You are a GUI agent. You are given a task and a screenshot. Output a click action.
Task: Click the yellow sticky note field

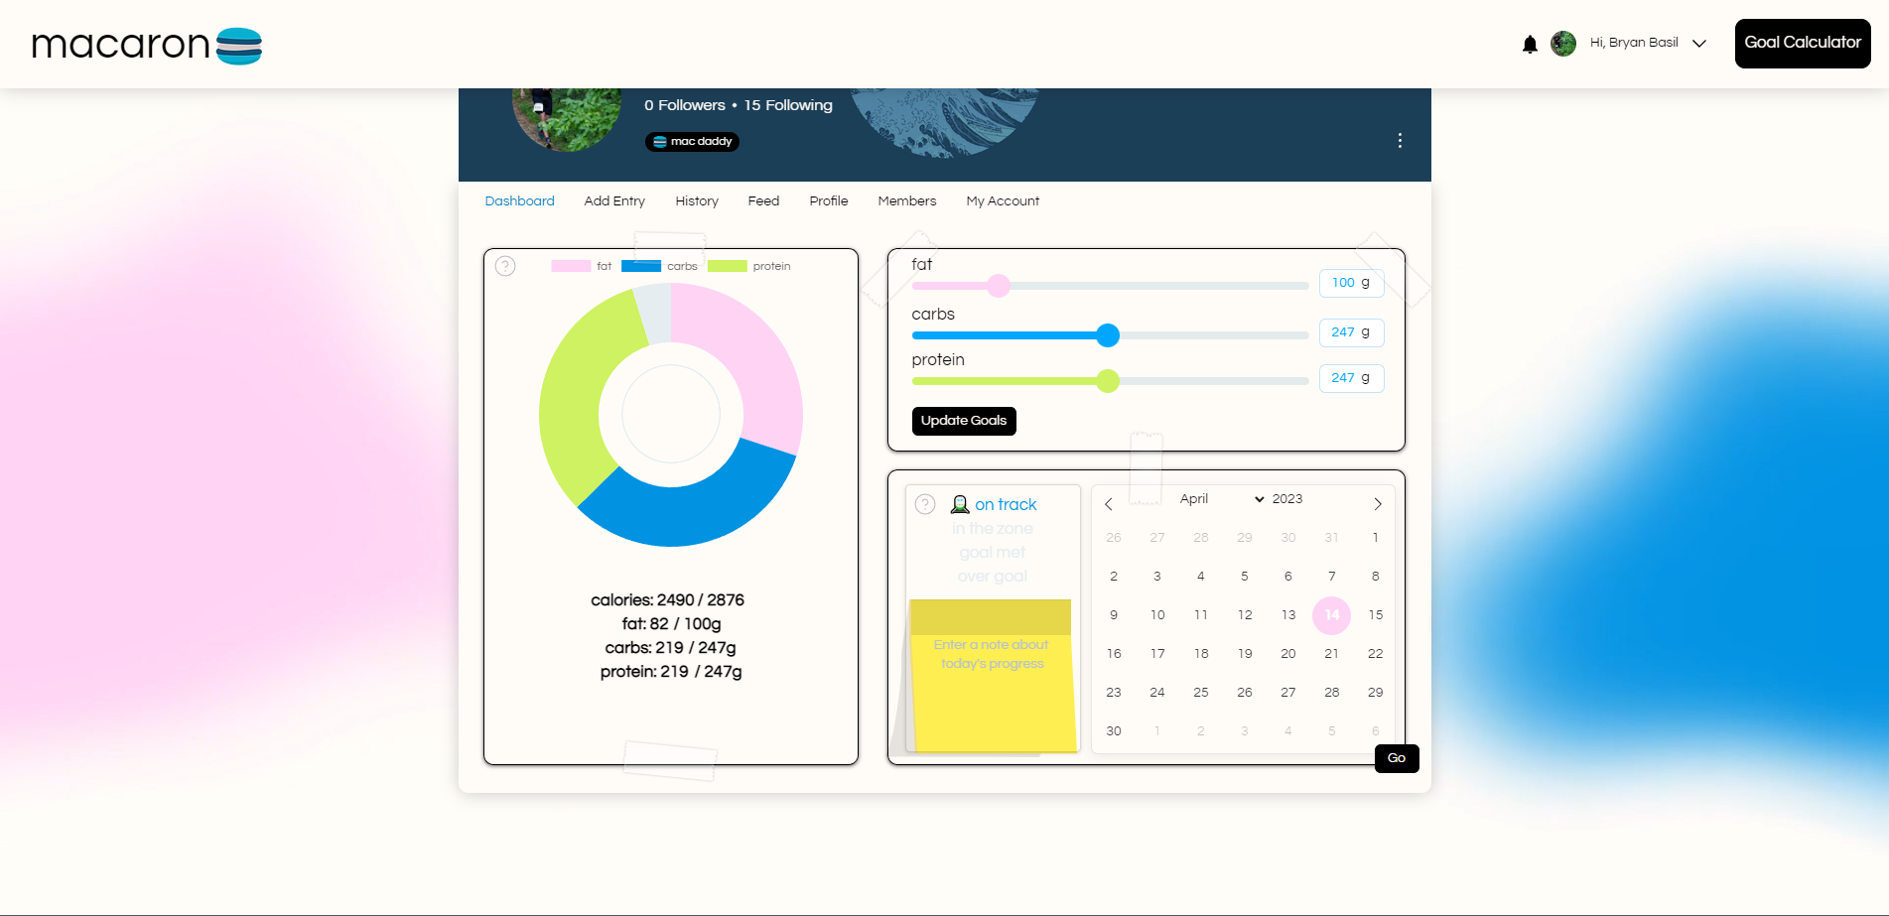point(992,675)
